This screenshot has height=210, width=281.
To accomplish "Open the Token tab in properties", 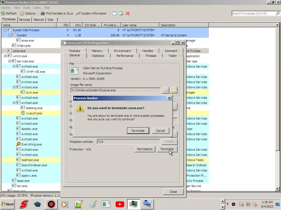I will pyautogui.click(x=173, y=56).
